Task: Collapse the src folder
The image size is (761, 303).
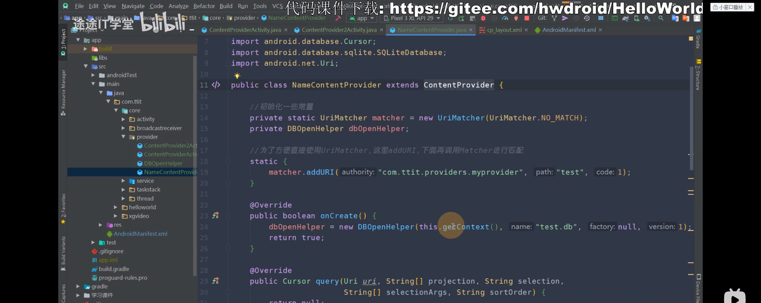Action: tap(86, 67)
